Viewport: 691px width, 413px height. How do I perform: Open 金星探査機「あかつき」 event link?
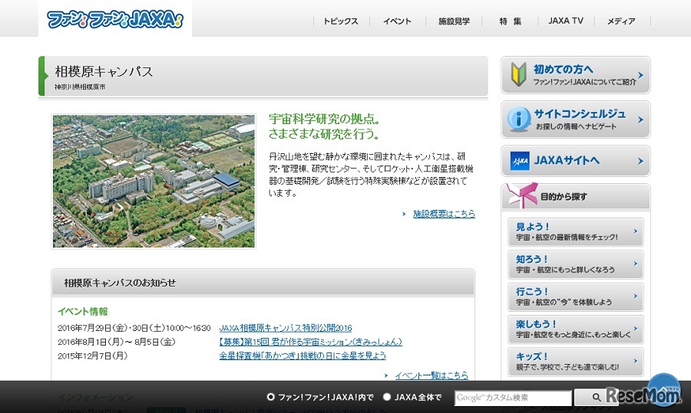coord(303,356)
